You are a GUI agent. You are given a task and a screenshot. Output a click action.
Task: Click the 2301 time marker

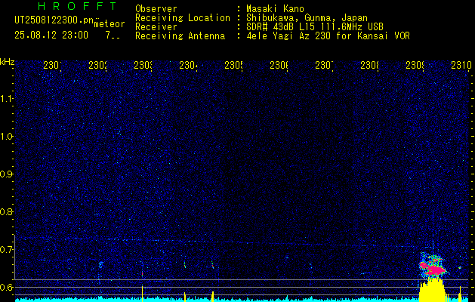52,65
